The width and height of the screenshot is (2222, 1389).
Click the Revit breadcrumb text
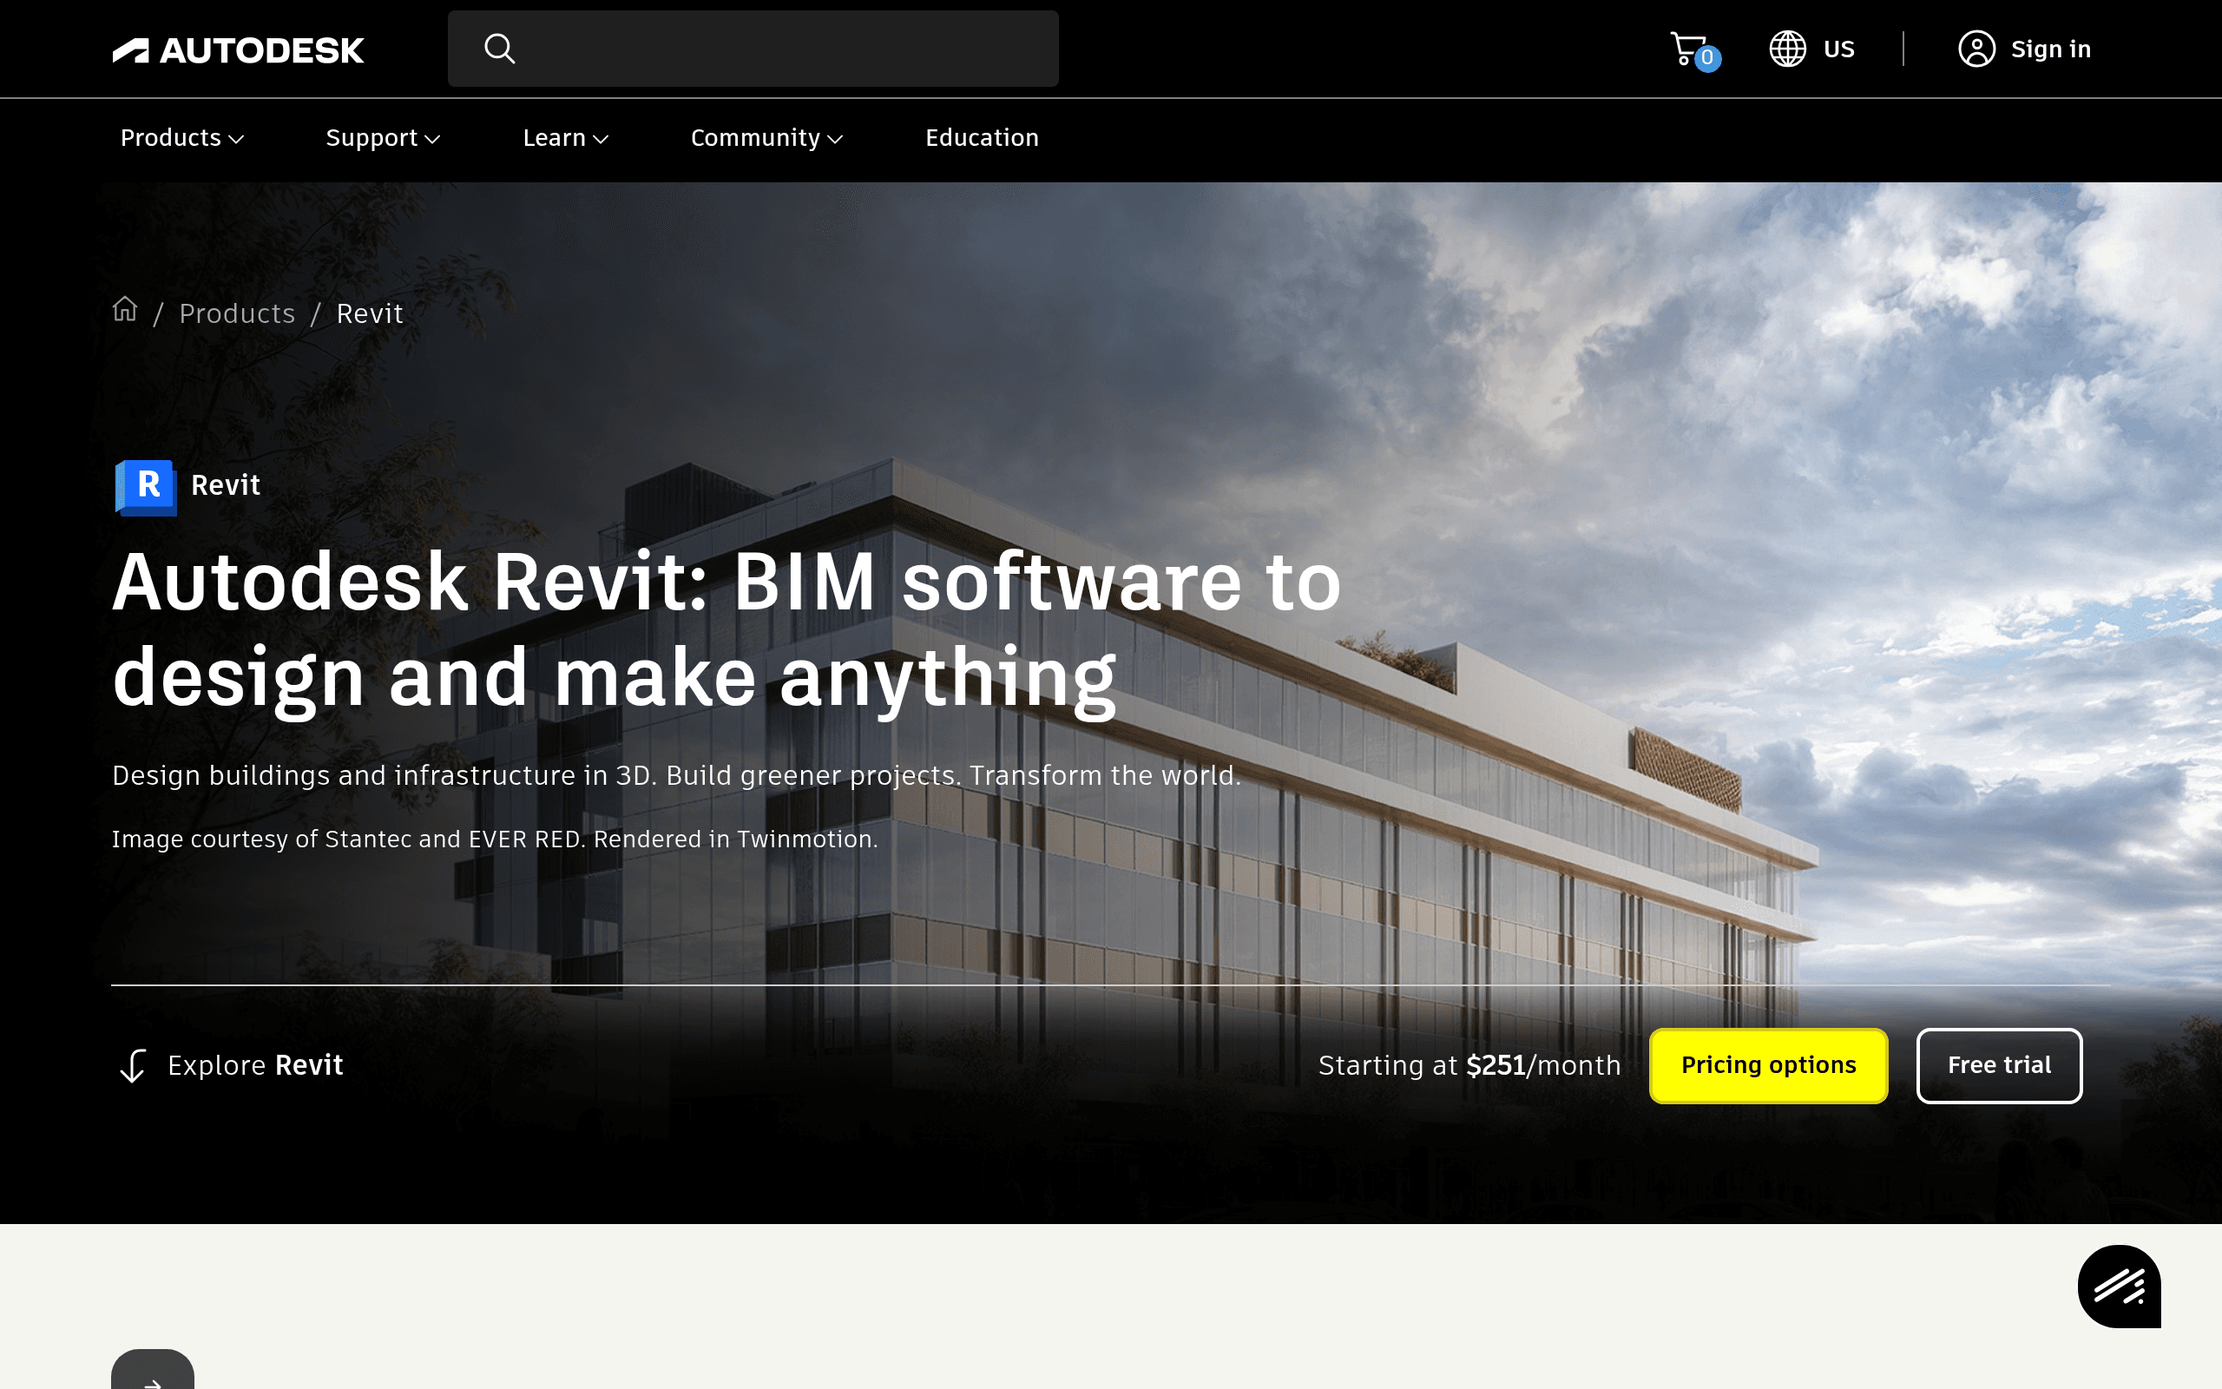tap(369, 313)
